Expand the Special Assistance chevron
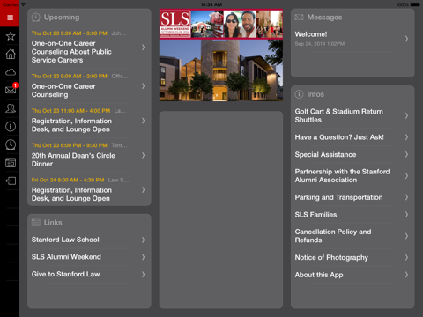 coord(406,154)
